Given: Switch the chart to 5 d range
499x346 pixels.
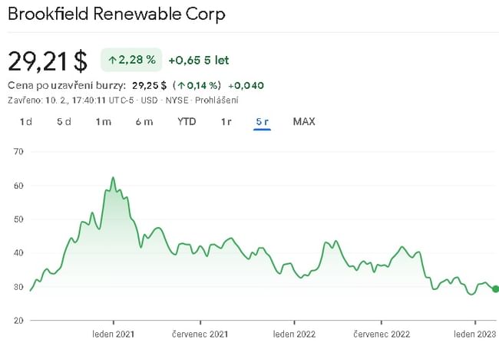Looking at the screenshot, I should [64, 121].
